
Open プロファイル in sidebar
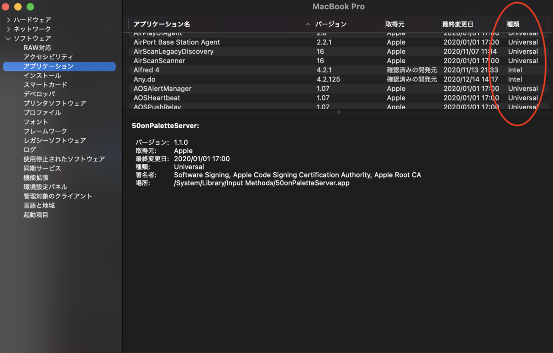tap(42, 112)
